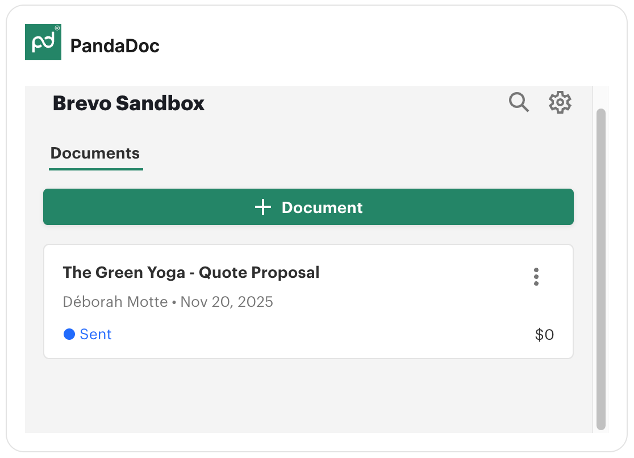Switch to the Documents tab
The image size is (634, 458).
[x=95, y=153]
